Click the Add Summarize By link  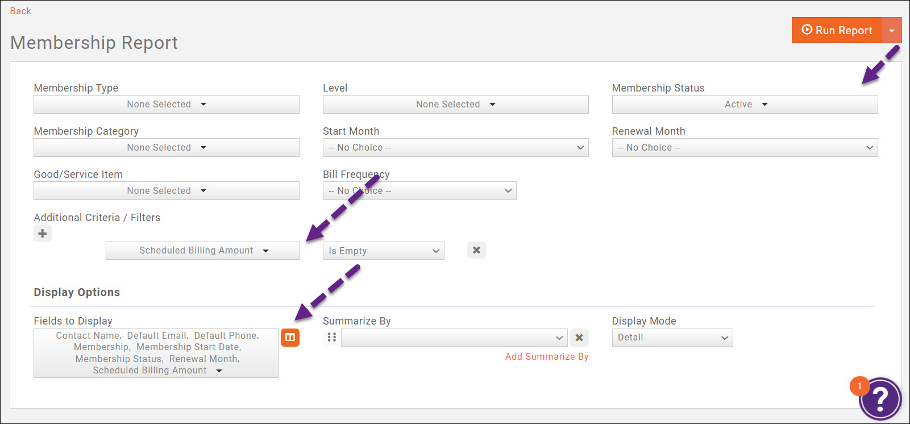[x=546, y=356]
